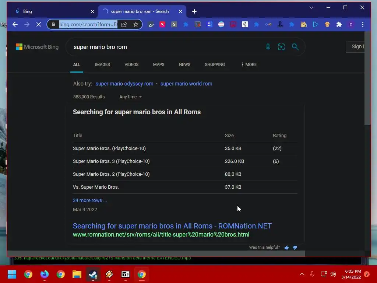Expand the MORE search categories menu
377x283 pixels.
[x=249, y=64]
